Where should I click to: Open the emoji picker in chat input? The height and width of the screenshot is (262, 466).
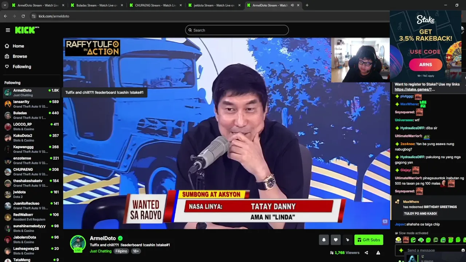(463, 250)
